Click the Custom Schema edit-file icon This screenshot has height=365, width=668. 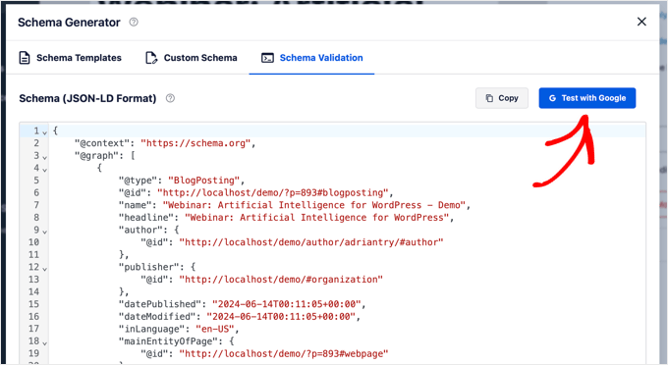151,58
